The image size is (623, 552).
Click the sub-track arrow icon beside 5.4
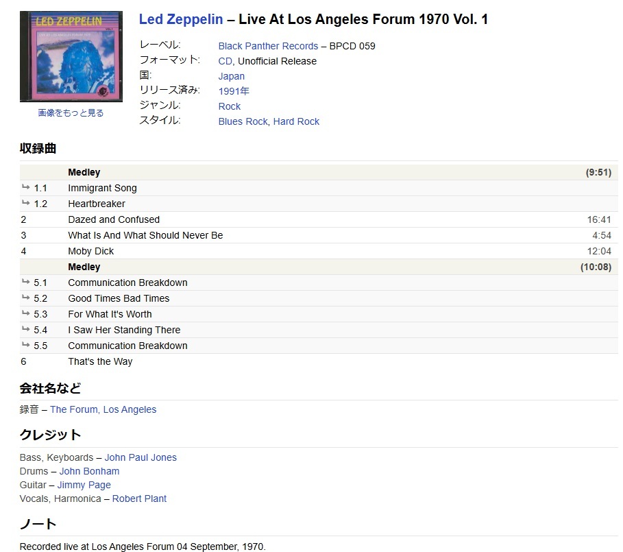pos(26,328)
